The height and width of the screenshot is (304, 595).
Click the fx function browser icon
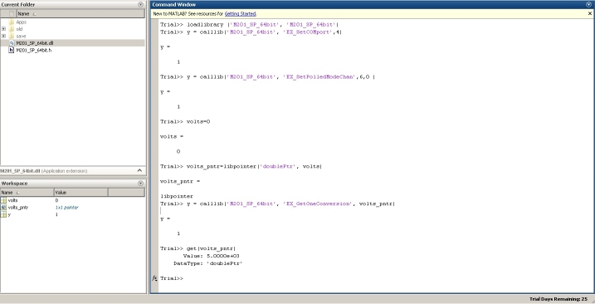point(154,278)
